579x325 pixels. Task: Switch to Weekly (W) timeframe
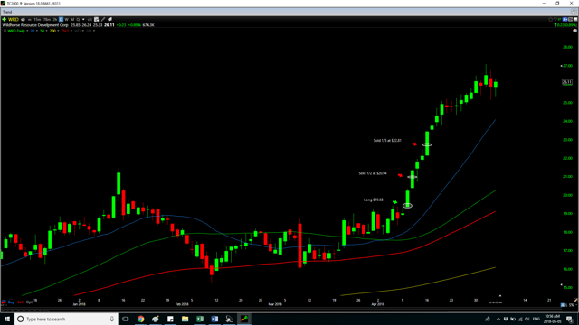point(66,19)
